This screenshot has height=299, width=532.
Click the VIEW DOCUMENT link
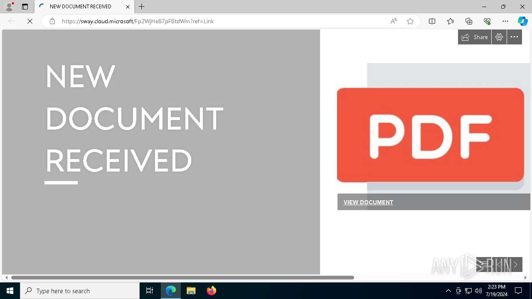tap(368, 202)
